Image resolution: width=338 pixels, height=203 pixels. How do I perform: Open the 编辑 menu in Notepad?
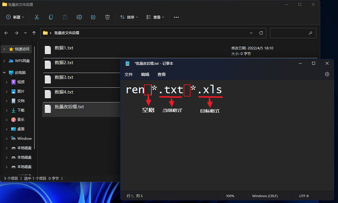145,74
